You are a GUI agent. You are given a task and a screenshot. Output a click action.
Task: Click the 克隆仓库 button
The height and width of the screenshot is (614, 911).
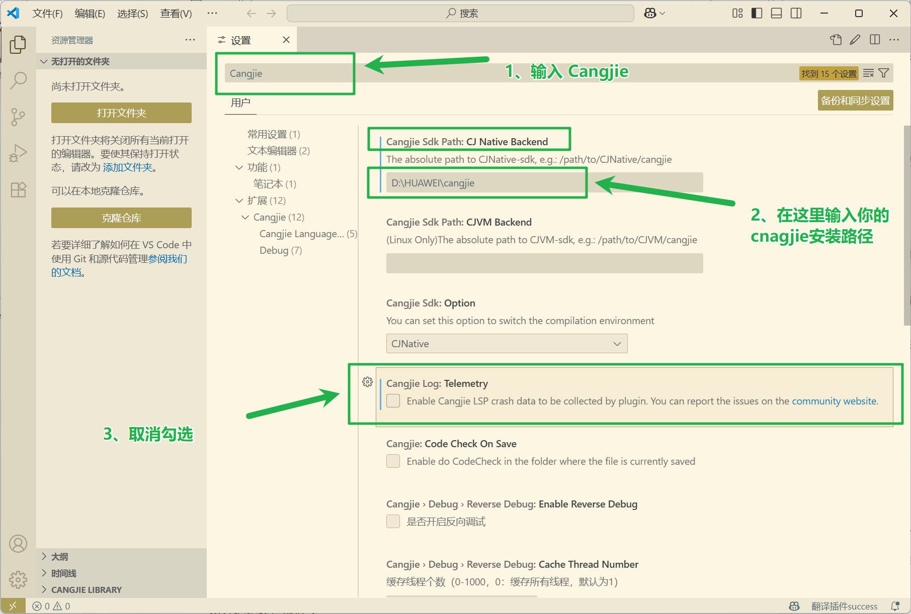click(121, 218)
